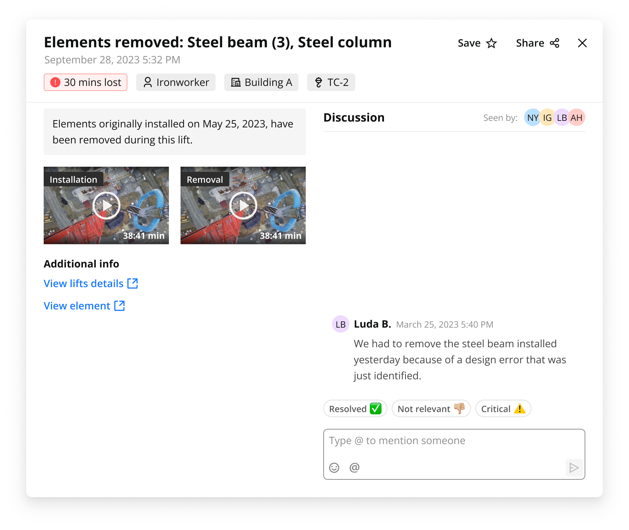The image size is (629, 530).
Task: Flag the discussion as Critical
Action: (x=503, y=409)
